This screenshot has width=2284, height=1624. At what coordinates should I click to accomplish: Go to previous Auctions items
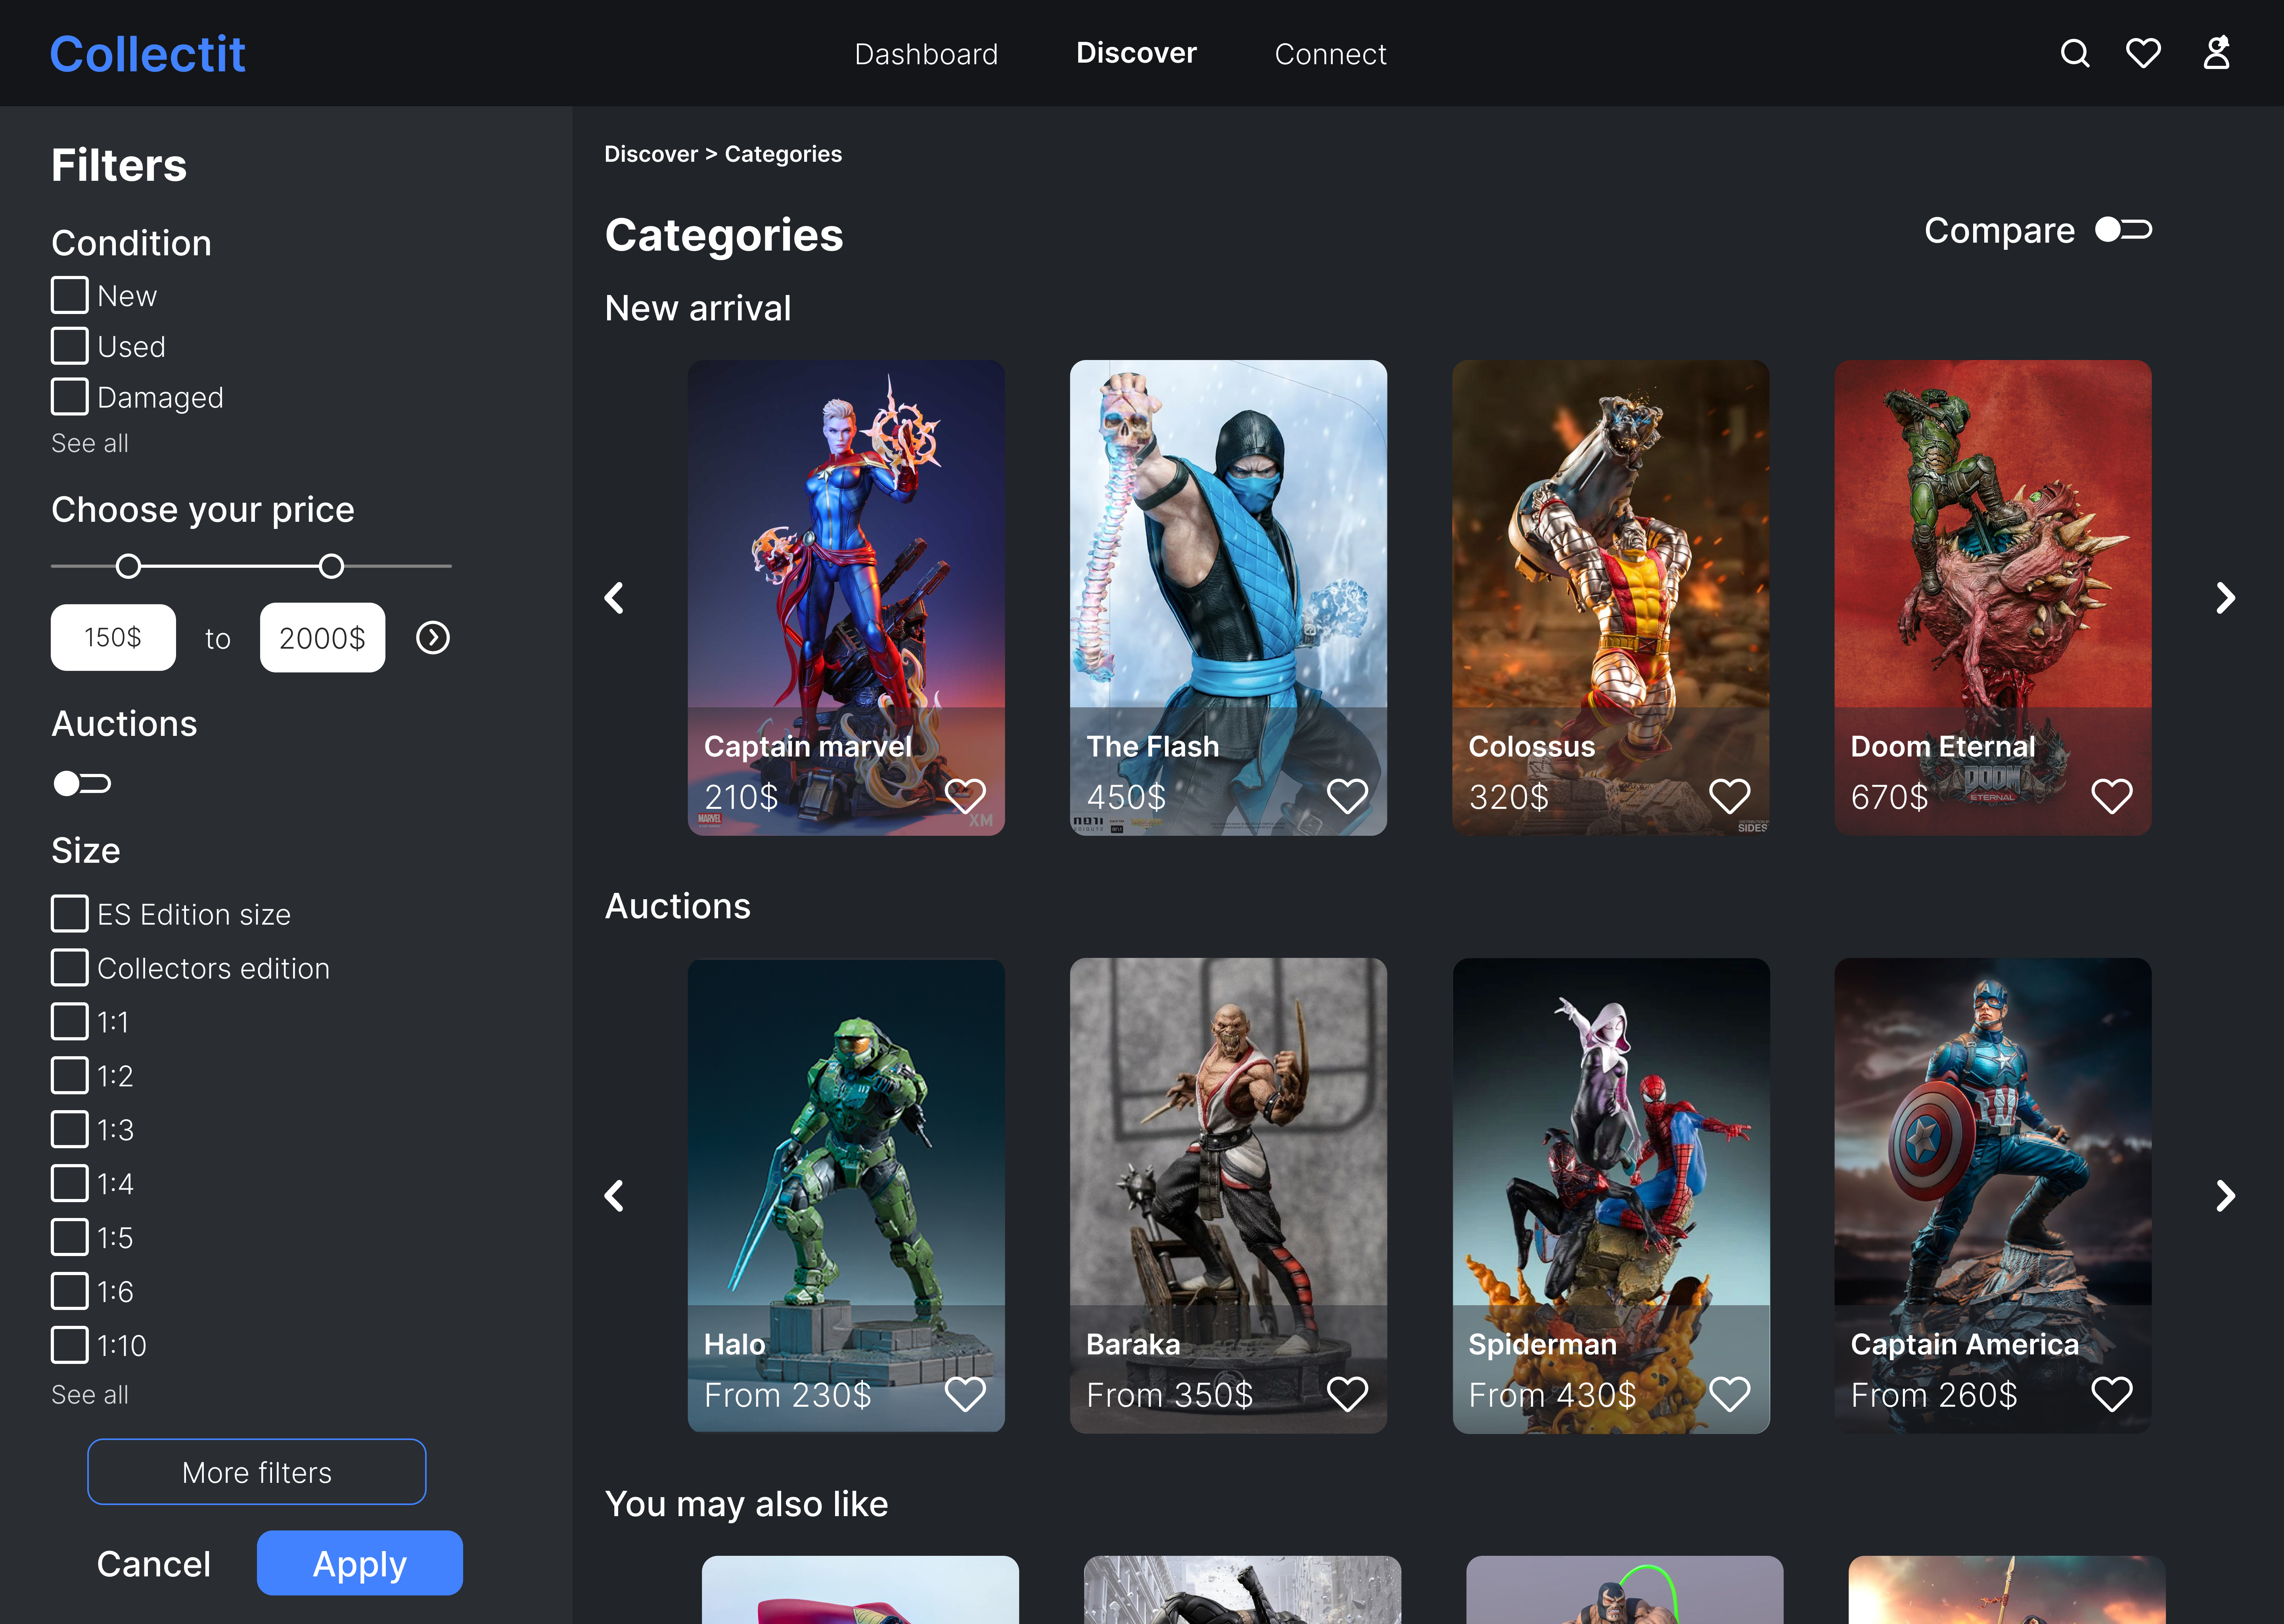tap(614, 1196)
